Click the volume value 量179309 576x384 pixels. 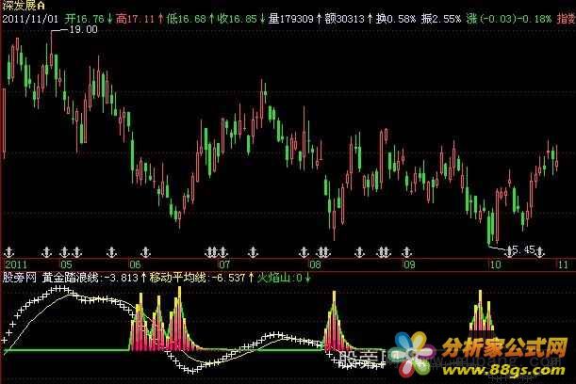click(x=291, y=19)
